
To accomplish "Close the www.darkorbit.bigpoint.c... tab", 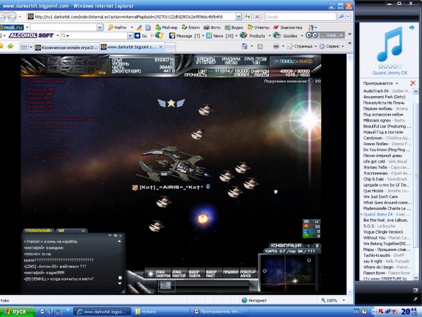I will 161,47.
